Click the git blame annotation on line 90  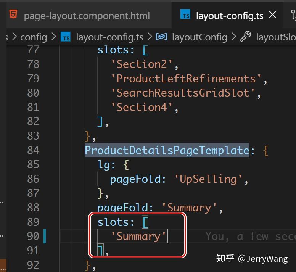(x=251, y=236)
